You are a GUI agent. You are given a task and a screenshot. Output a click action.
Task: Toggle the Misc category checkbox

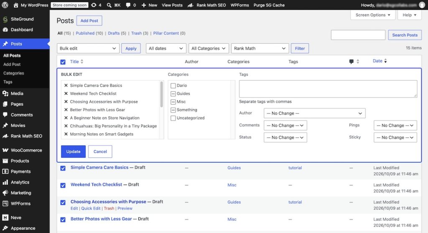pos(173,102)
